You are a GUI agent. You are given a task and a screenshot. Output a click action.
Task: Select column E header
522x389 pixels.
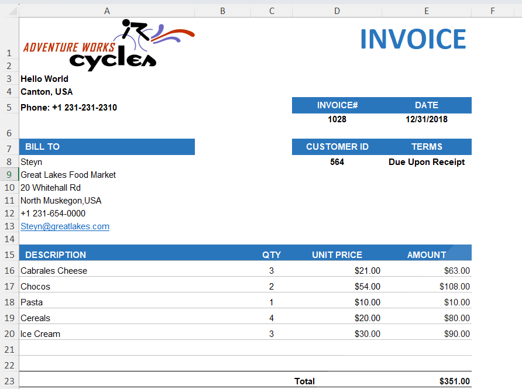427,11
